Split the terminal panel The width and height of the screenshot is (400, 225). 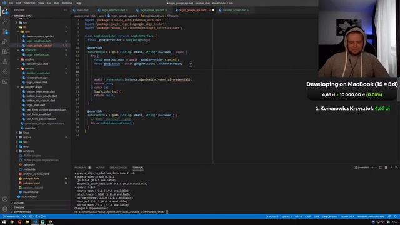(x=381, y=167)
